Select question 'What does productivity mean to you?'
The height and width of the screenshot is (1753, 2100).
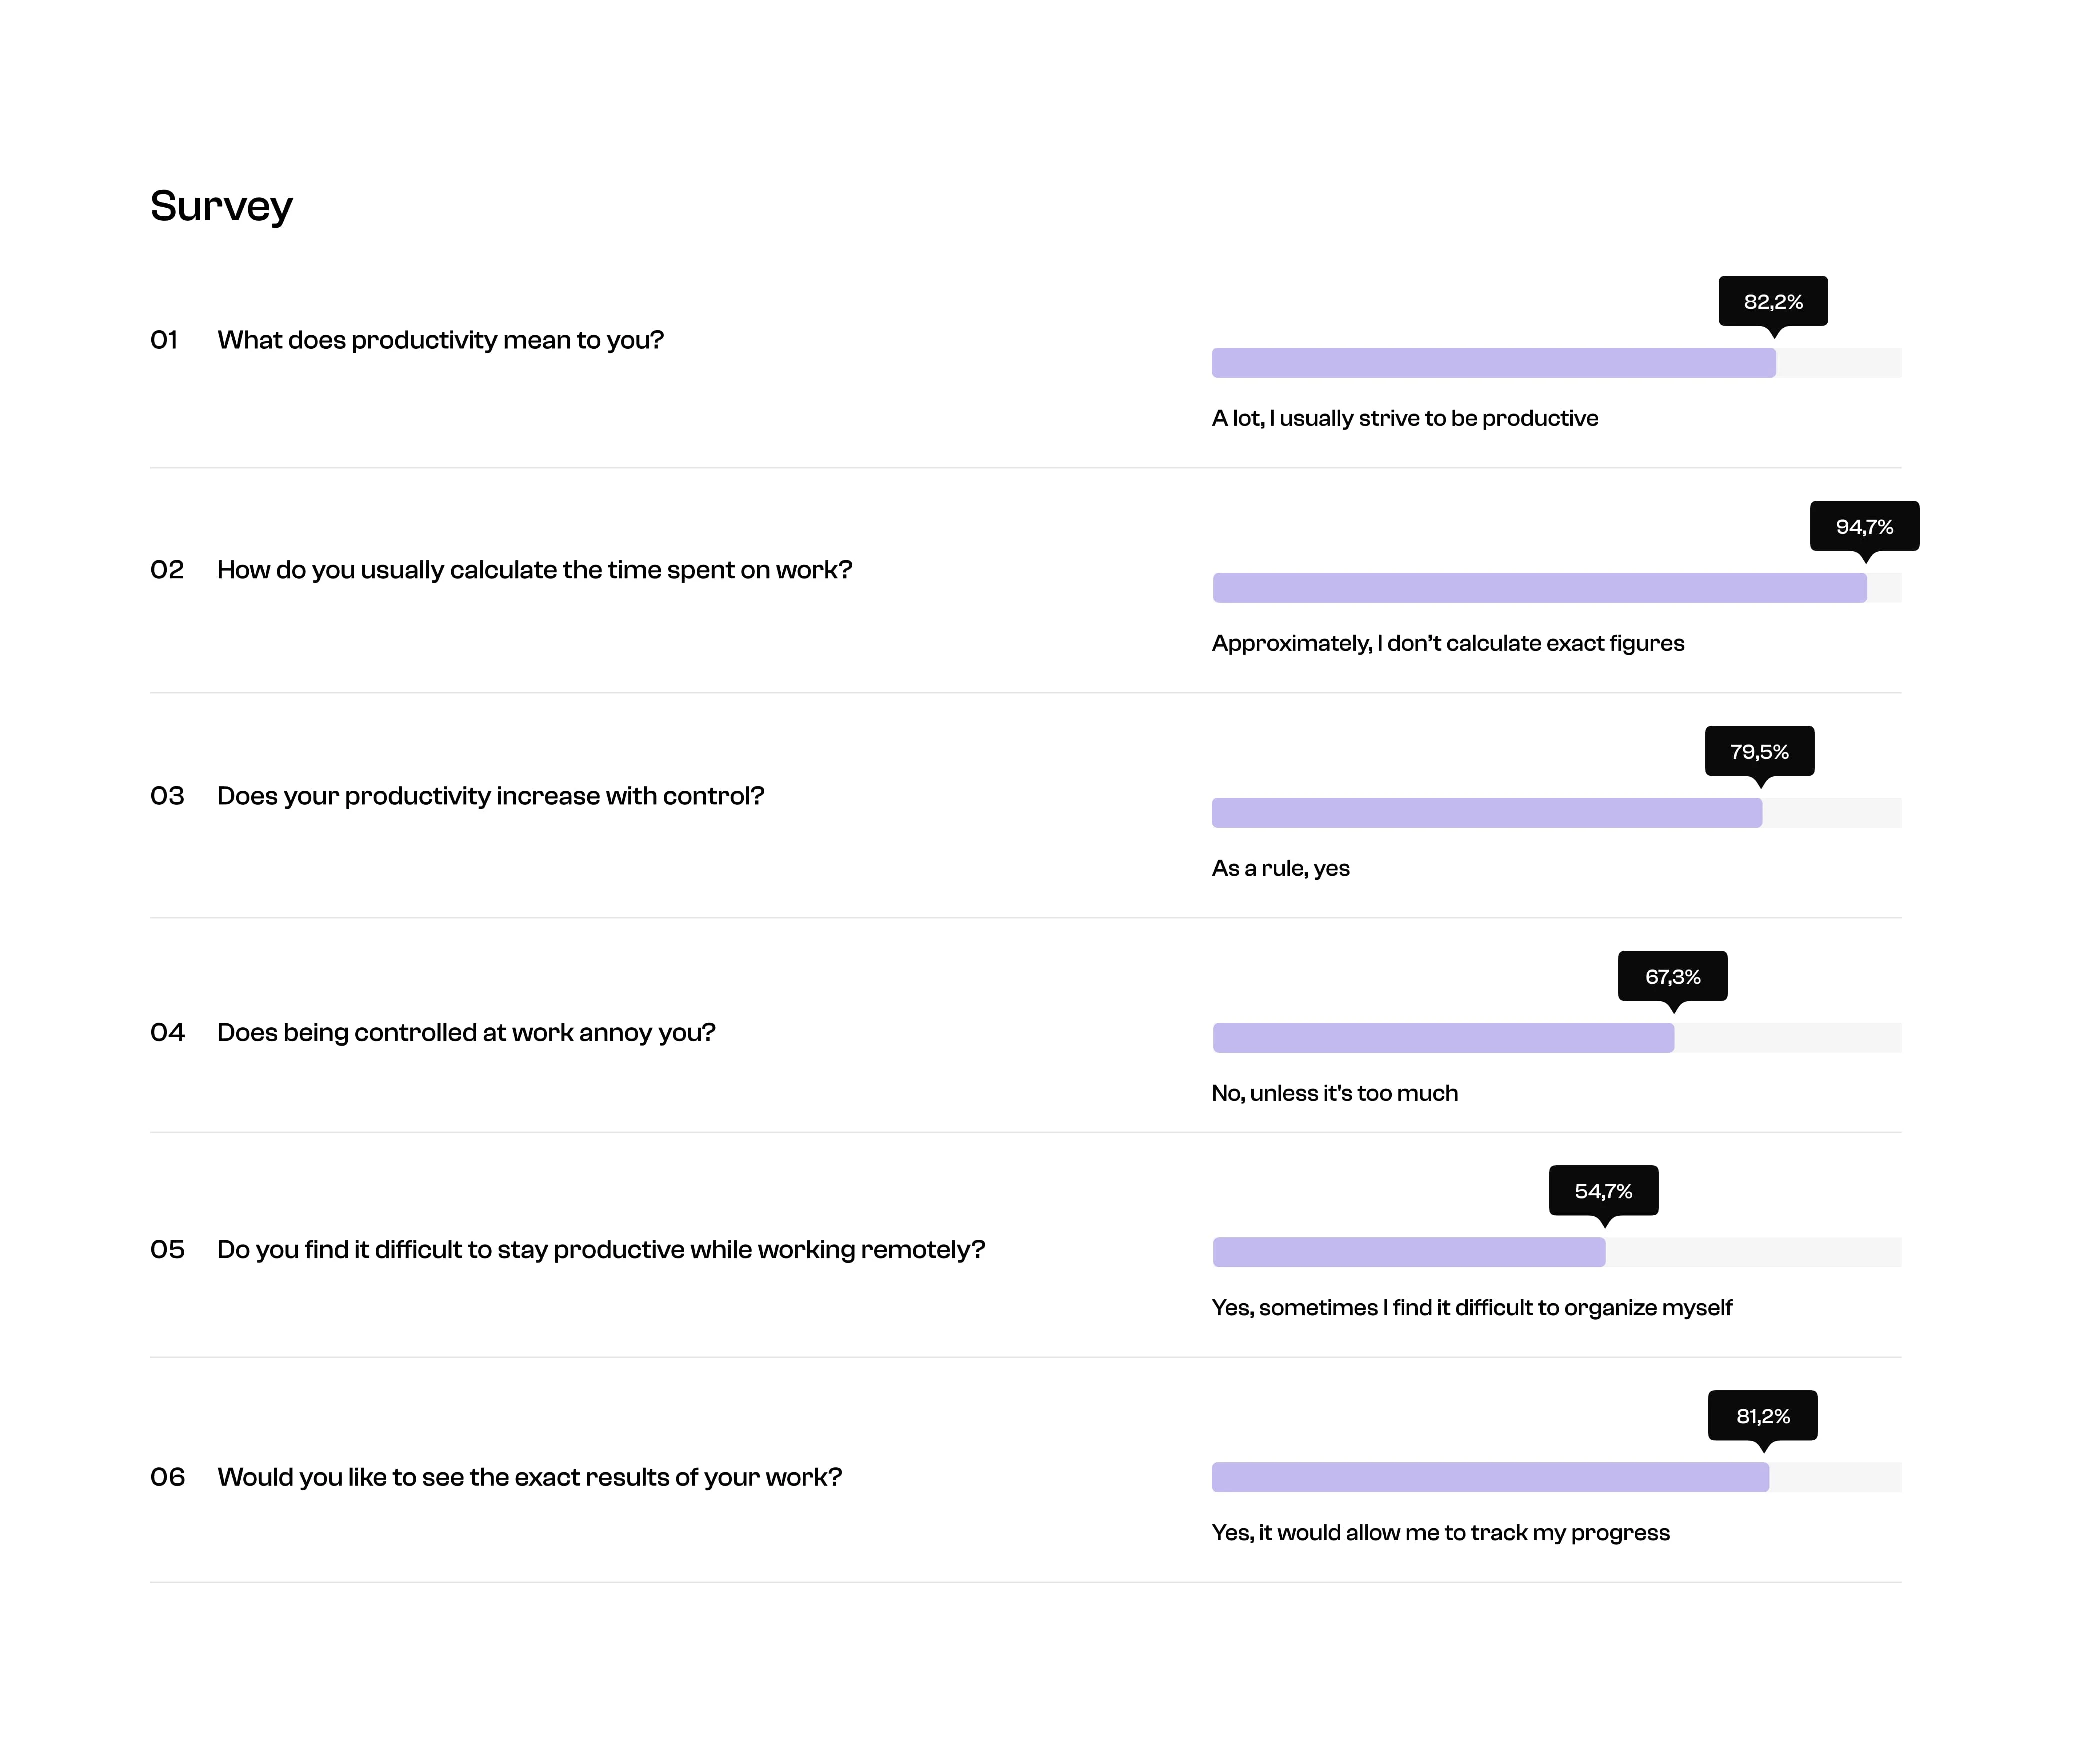pyautogui.click(x=440, y=340)
